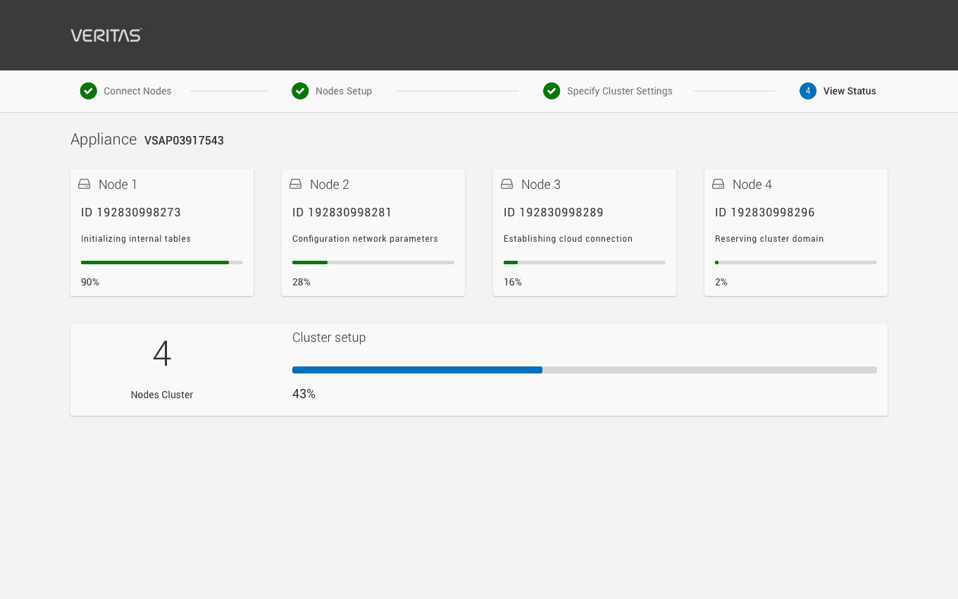Click the Veritas logo in the header
The image size is (958, 599).
106,35
